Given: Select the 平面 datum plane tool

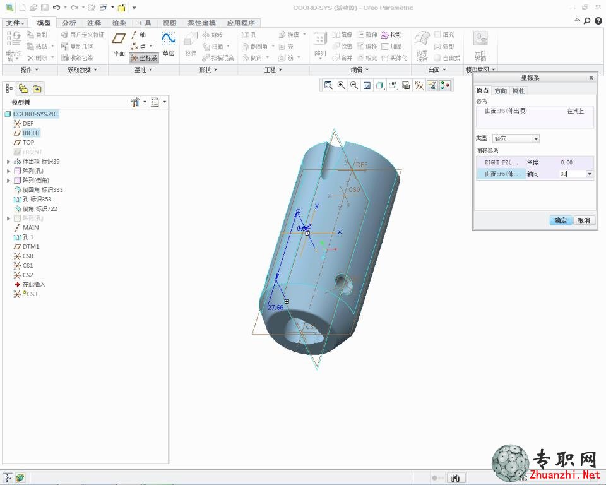Looking at the screenshot, I should click(x=119, y=44).
